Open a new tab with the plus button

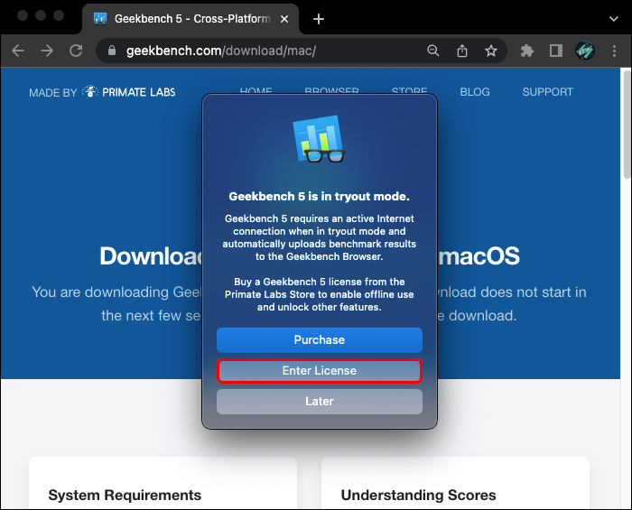tap(319, 19)
